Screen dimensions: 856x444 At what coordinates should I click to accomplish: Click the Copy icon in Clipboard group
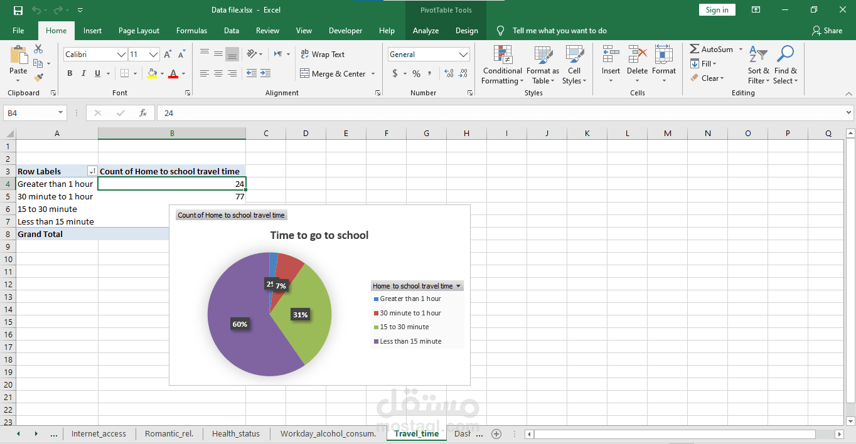(38, 63)
